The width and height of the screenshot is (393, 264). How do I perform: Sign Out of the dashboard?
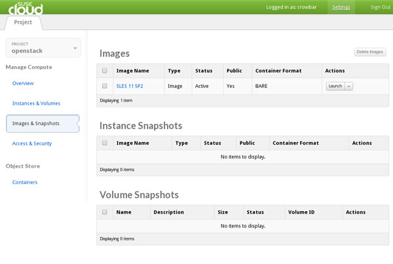pyautogui.click(x=380, y=7)
